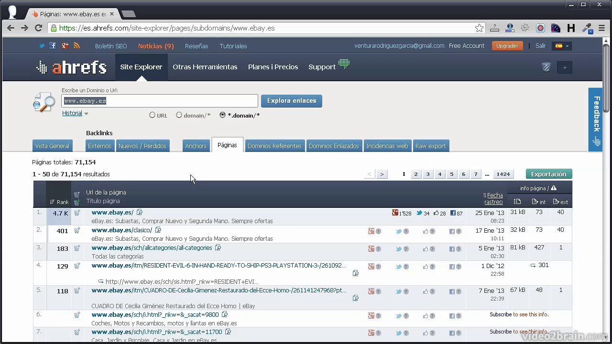Go to results page 5
This screenshot has width=612, height=344.
click(451, 174)
